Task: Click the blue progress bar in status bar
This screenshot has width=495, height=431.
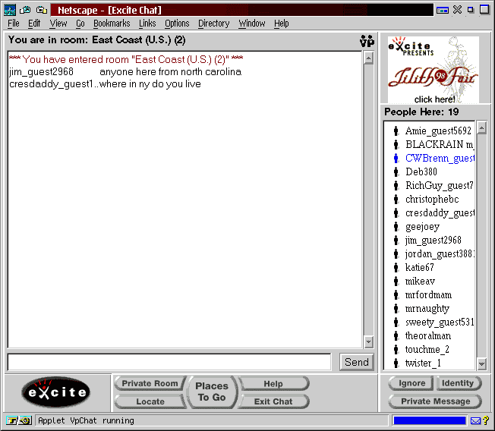Action: click(430, 420)
